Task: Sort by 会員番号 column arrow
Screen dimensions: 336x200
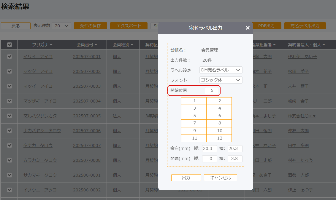Action: tap(96, 45)
